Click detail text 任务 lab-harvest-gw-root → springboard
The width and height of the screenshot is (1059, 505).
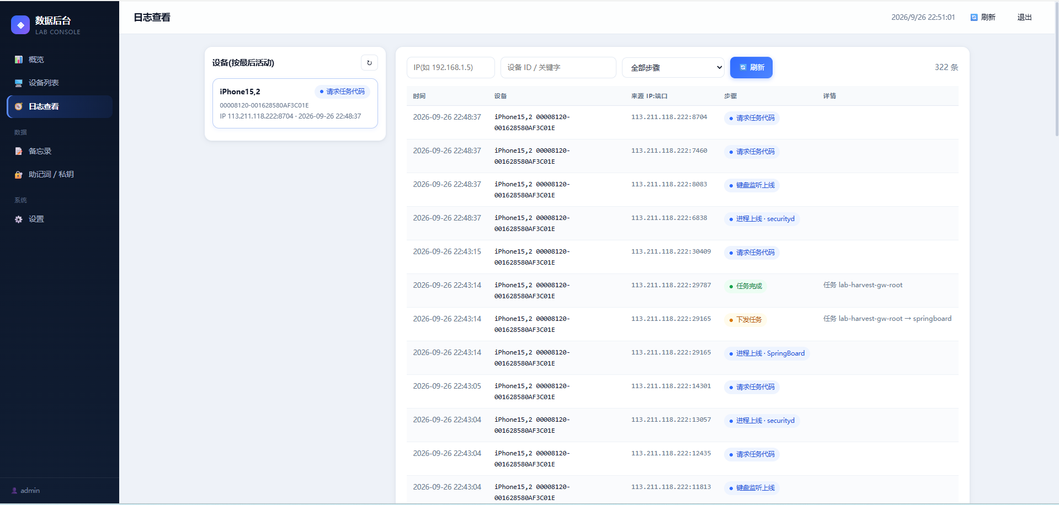887,319
